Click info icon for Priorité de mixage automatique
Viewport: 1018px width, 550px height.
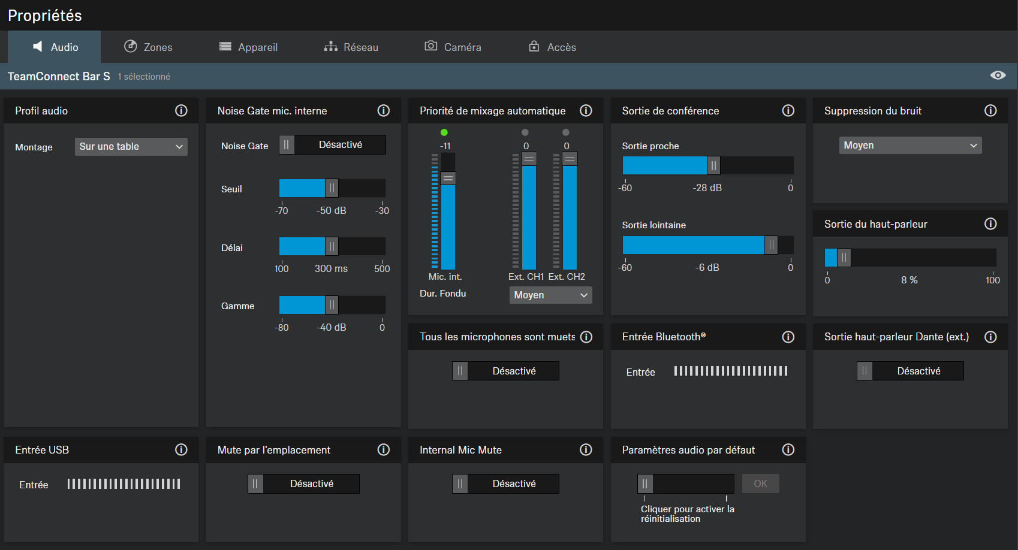coord(586,111)
